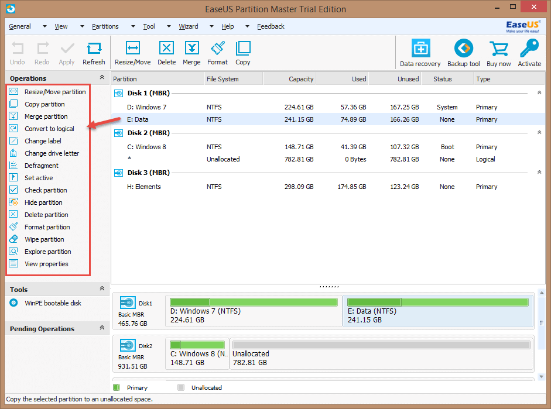
Task: Open Explore partition operation
Action: (x=40, y=252)
